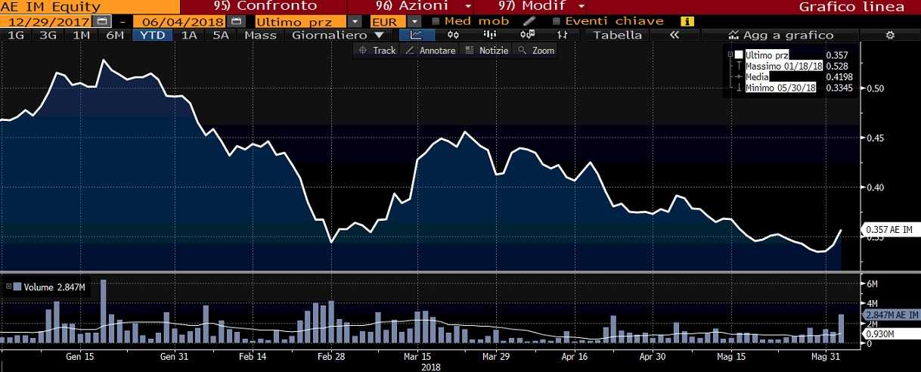Select the YTD time range tab

click(x=153, y=35)
